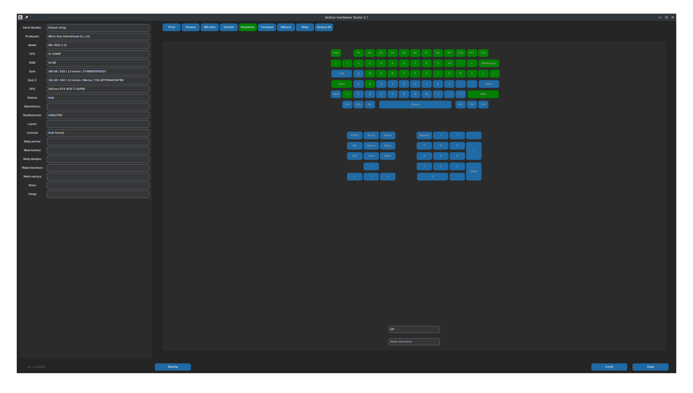693x393 pixels.
Task: Open the Touchpad tab
Action: click(x=267, y=27)
